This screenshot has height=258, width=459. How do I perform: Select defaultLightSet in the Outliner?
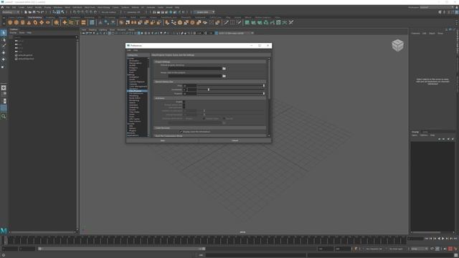tap(25, 55)
